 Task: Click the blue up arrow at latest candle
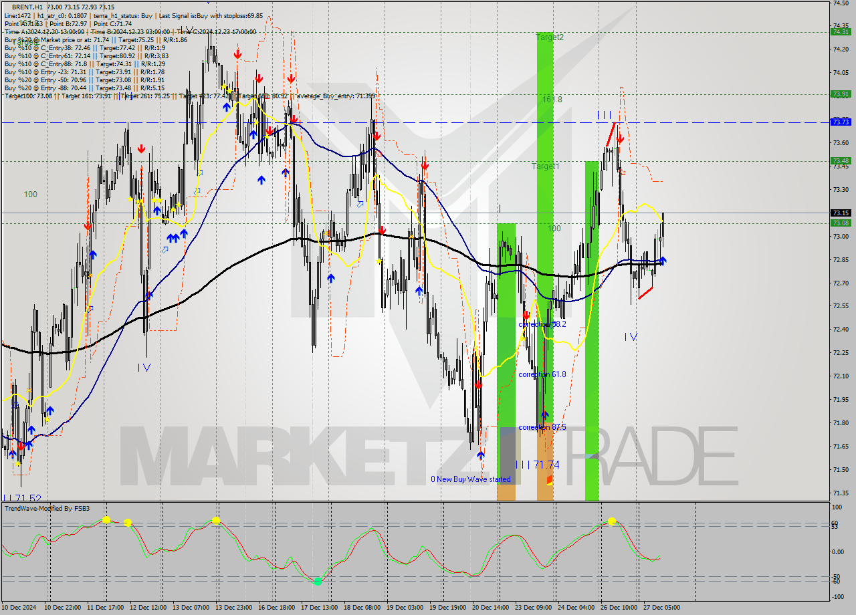coord(663,260)
